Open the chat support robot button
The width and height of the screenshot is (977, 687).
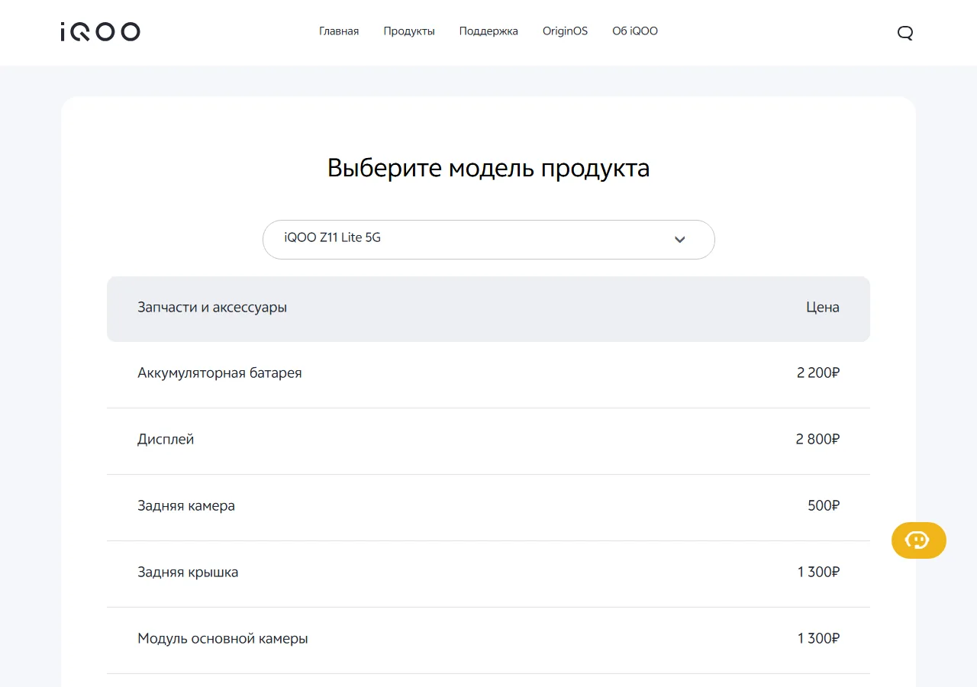918,540
